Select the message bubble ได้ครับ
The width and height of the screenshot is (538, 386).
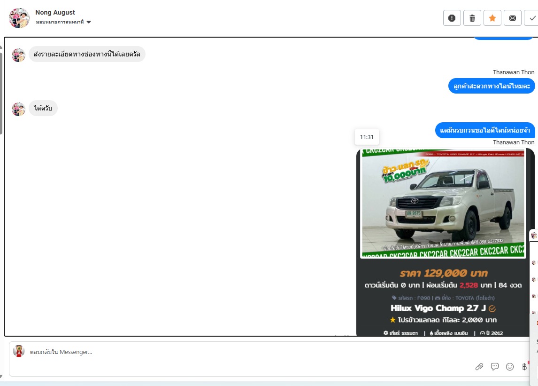(x=43, y=108)
